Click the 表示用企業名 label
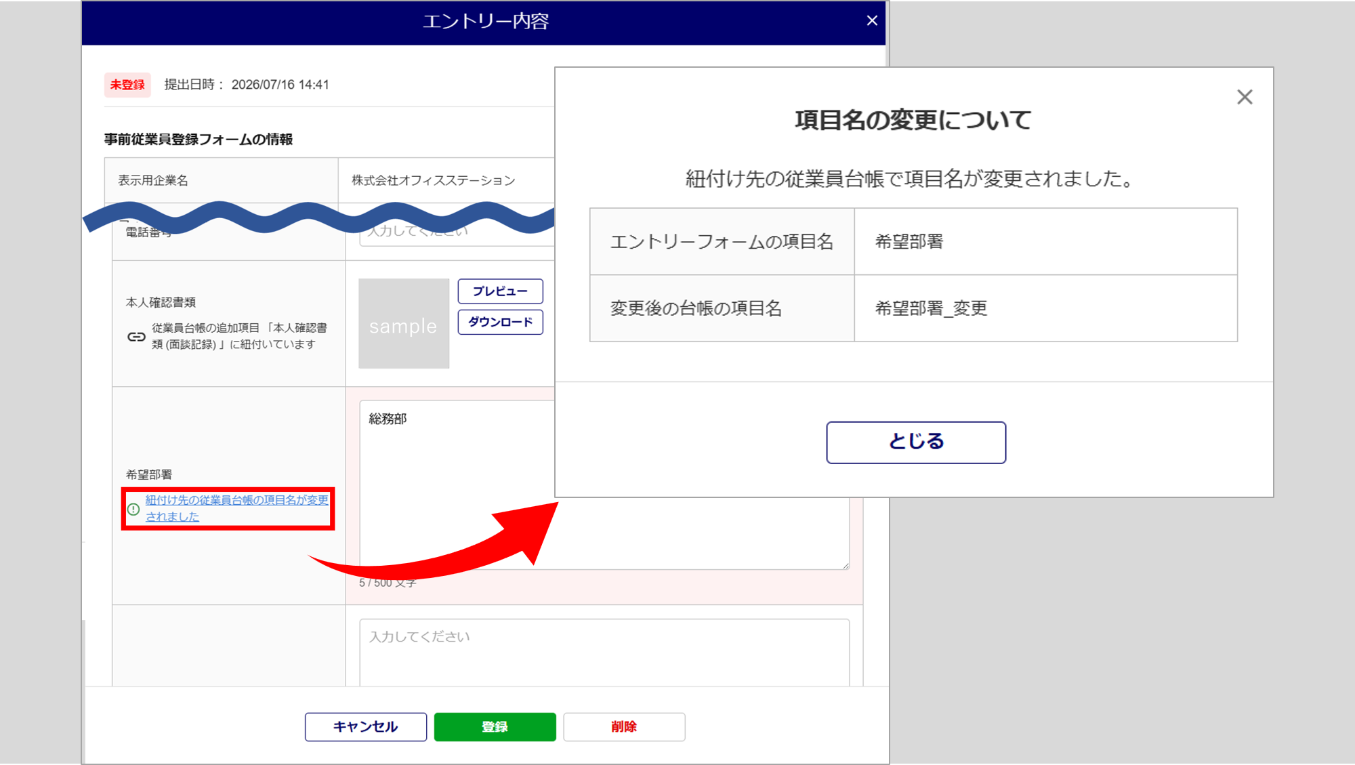1355x765 pixels. [153, 180]
